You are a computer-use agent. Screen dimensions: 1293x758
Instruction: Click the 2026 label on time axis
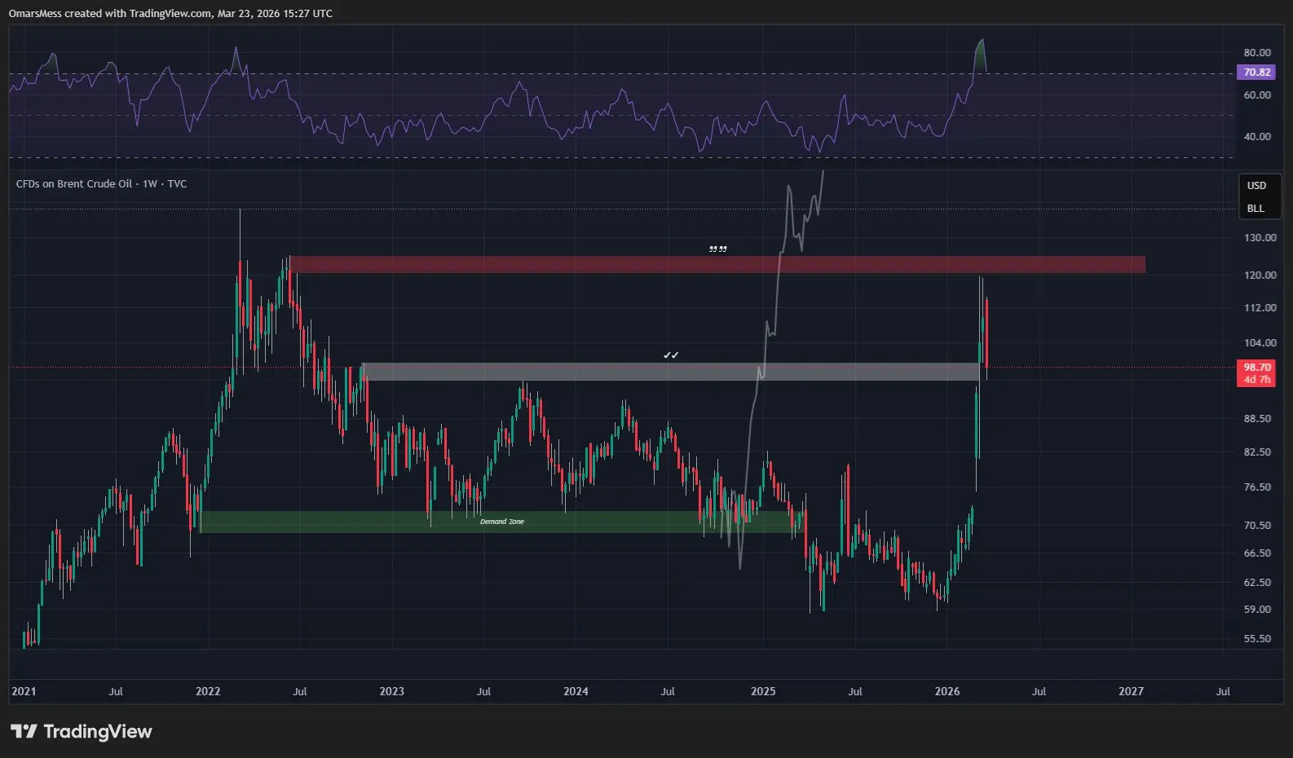coord(947,692)
